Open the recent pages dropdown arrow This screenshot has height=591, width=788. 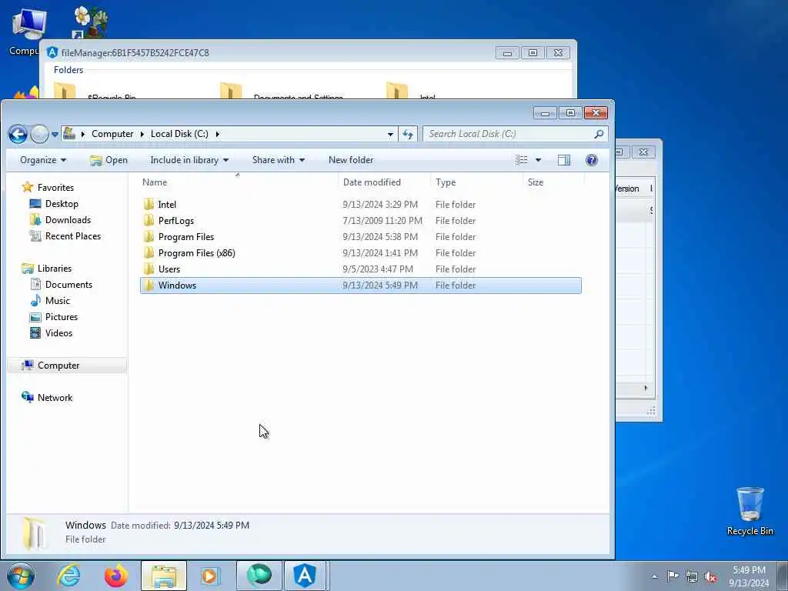coord(55,134)
